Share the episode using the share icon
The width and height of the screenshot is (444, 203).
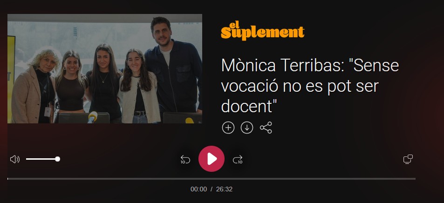(266, 128)
